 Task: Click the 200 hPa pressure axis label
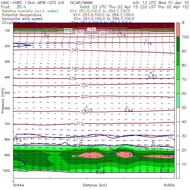[7, 46]
